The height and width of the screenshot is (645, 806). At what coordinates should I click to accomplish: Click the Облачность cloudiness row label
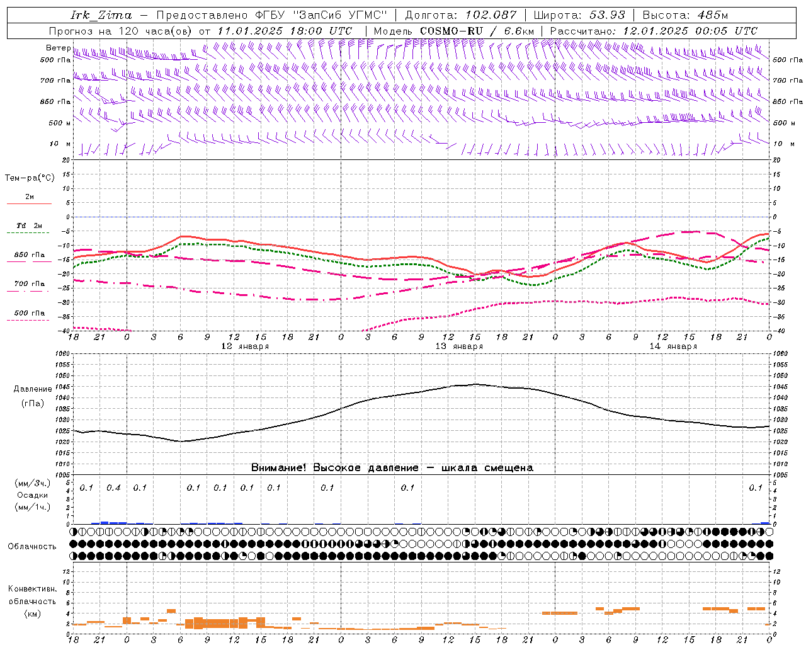pos(32,546)
